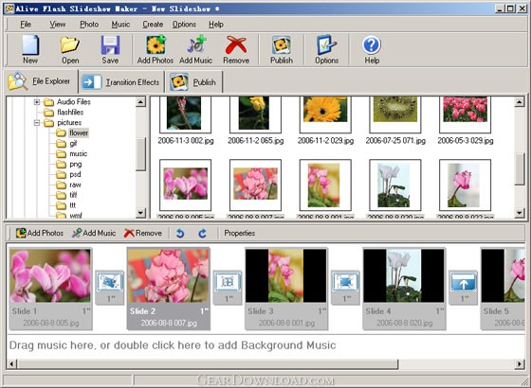Open the Music menu
531x388 pixels.
click(120, 25)
